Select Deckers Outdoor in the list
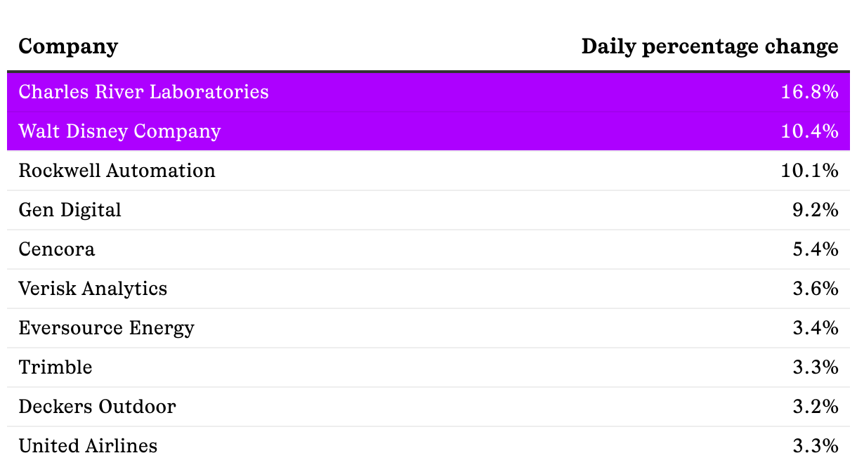The height and width of the screenshot is (472, 857). click(x=97, y=407)
